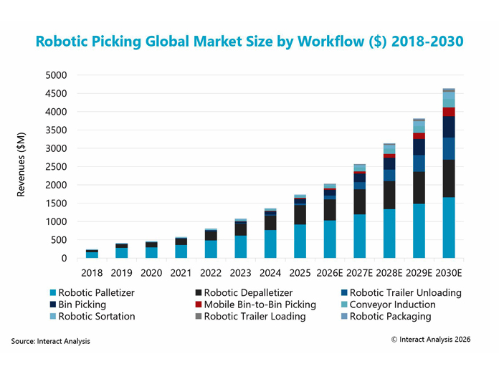Click the Robotic Palletizer legend color swatch
This screenshot has width=499, height=374.
coord(53,292)
